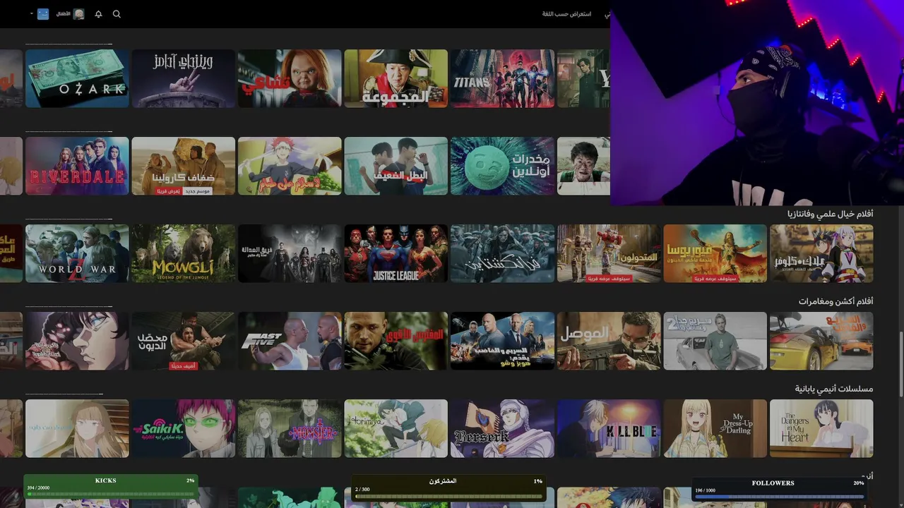Open the Wednesday (وينزداي آدامز) title card
Screen dimensions: 904x508
[x=184, y=78]
